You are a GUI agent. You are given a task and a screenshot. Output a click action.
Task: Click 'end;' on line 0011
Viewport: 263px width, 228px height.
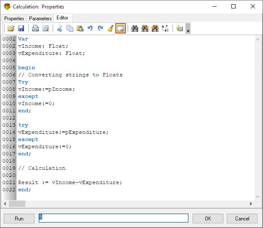pyautogui.click(x=24, y=111)
